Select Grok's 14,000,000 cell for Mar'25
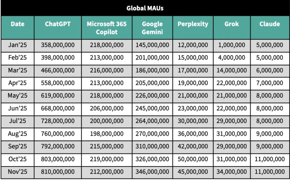290x180 pixels. tap(232, 70)
